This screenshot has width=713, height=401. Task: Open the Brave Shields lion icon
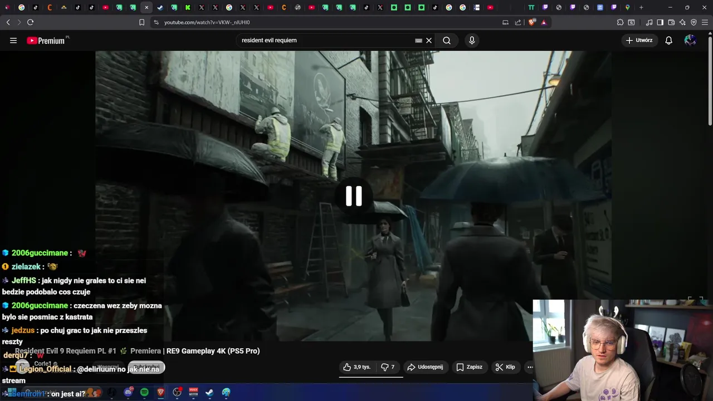[x=531, y=22]
